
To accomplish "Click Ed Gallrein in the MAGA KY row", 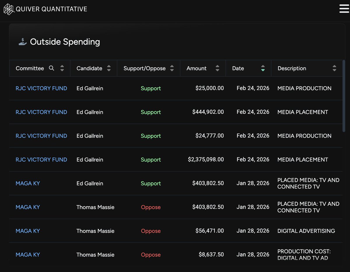I will [x=90, y=183].
